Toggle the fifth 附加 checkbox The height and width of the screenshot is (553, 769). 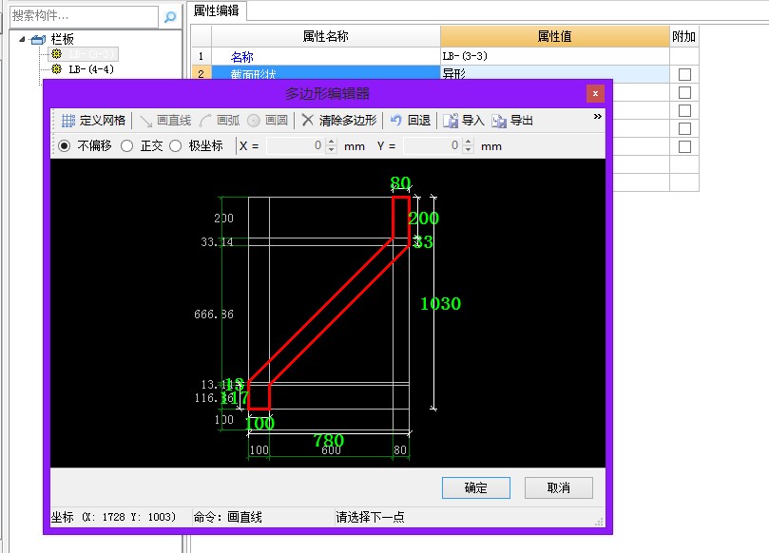(x=684, y=146)
